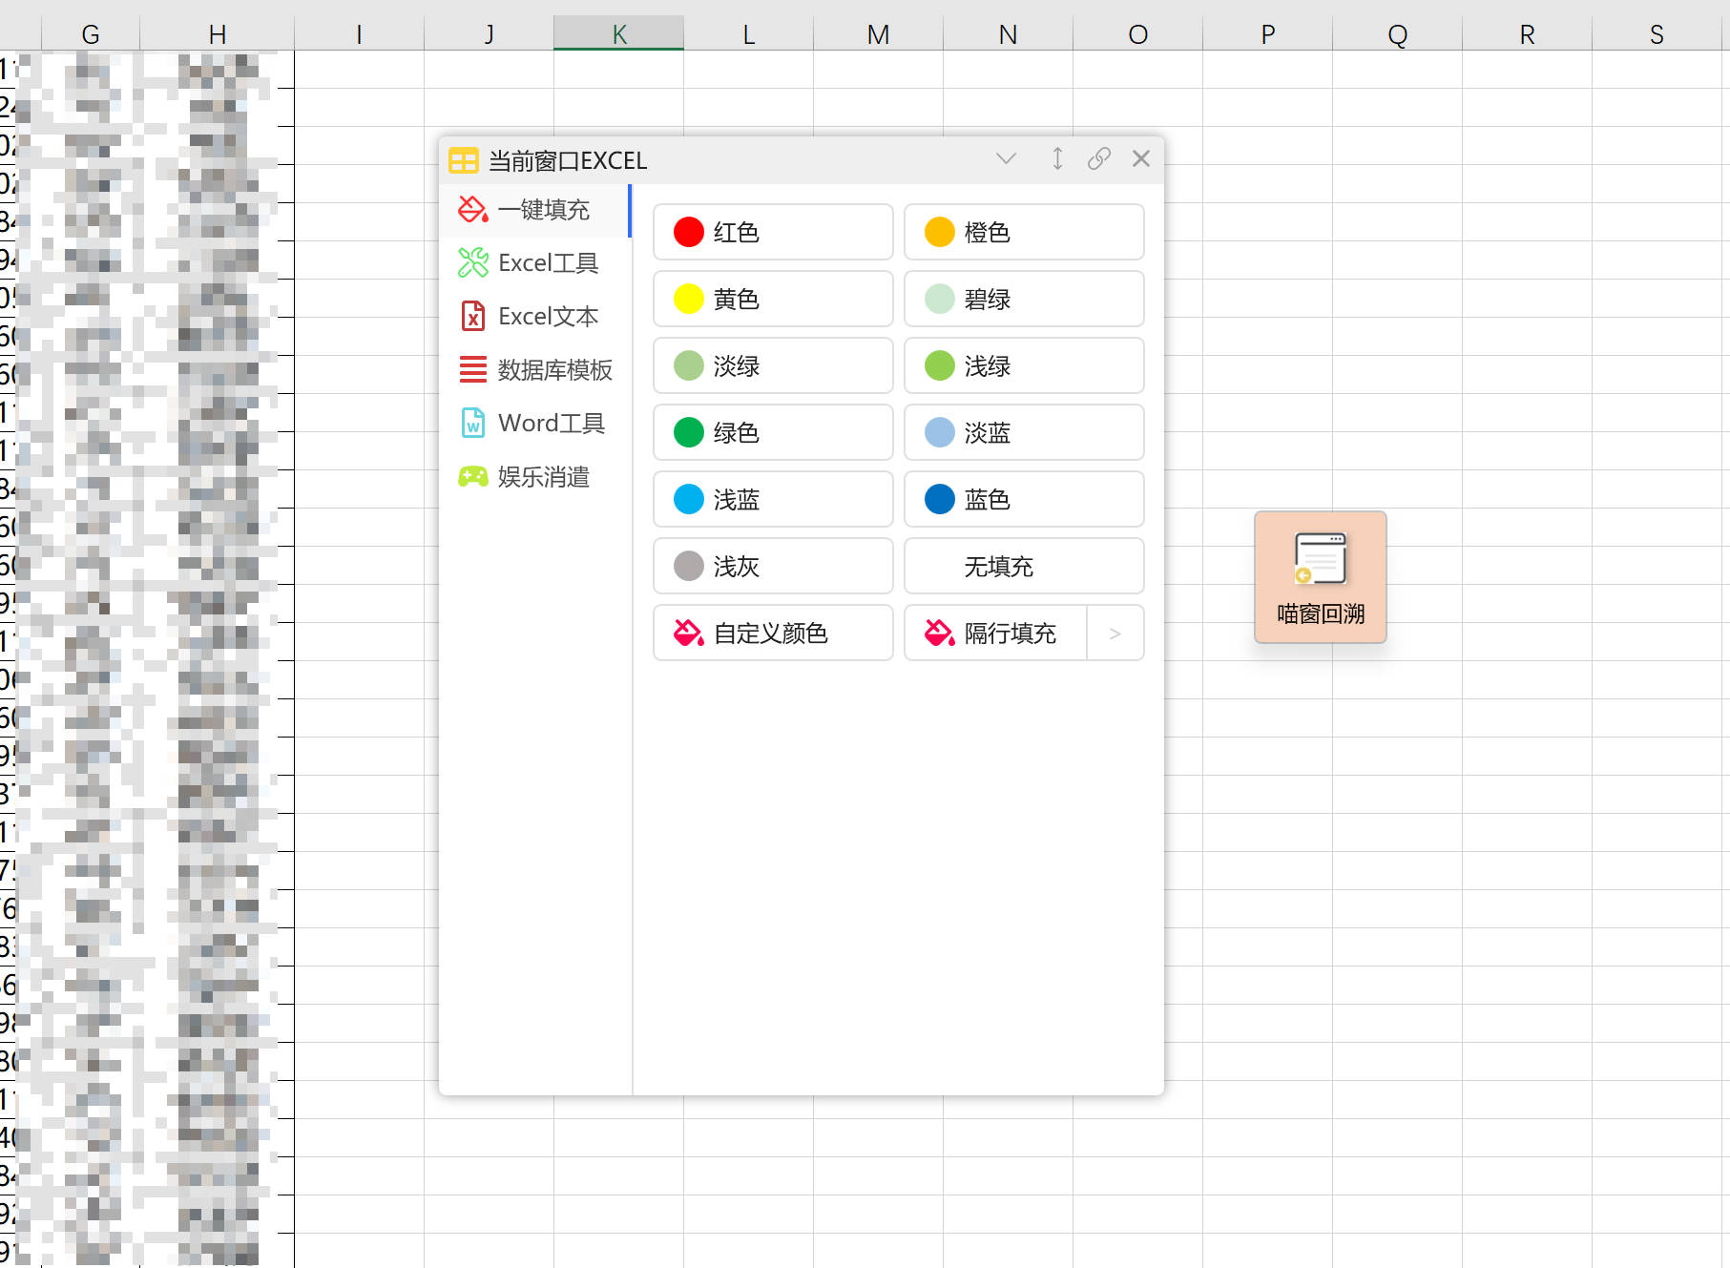Viewport: 1730px width, 1268px height.
Task: Open the 娱乐消遣 sidebar tab
Action: coord(534,477)
